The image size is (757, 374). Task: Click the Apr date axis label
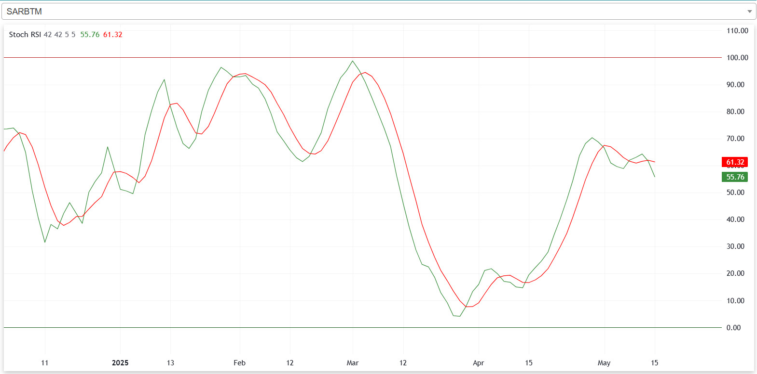[478, 363]
